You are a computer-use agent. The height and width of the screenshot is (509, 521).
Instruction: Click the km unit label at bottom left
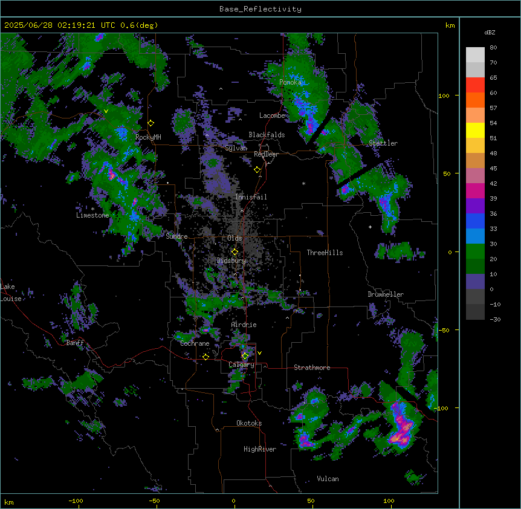pyautogui.click(x=9, y=502)
